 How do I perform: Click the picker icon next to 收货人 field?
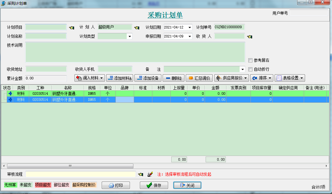[250, 36]
